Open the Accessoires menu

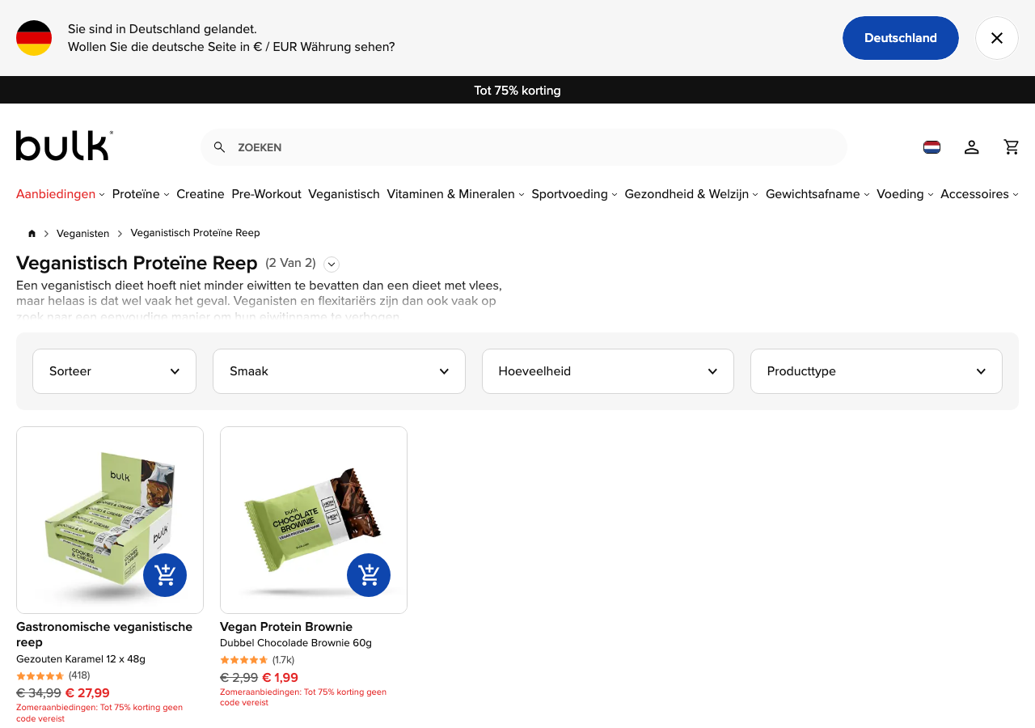(979, 194)
